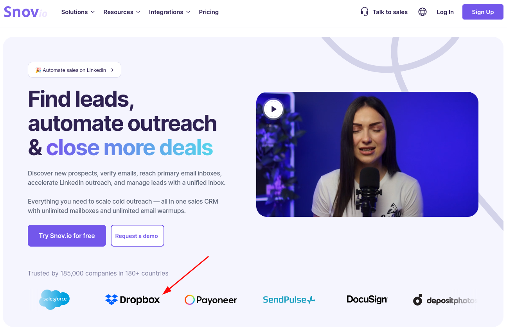Open language selector globe icon
The height and width of the screenshot is (331, 507).
422,12
